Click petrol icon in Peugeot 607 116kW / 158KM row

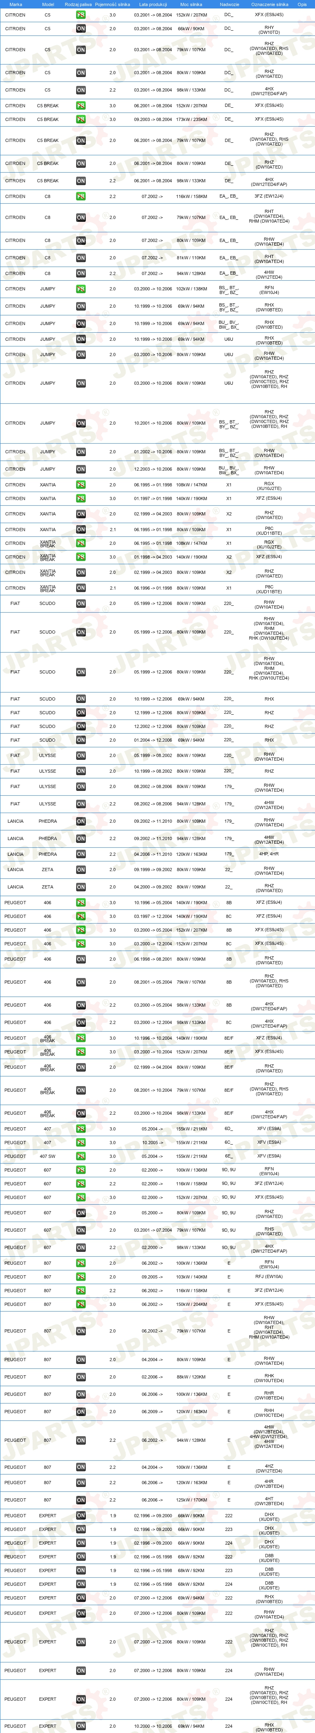(x=81, y=1183)
